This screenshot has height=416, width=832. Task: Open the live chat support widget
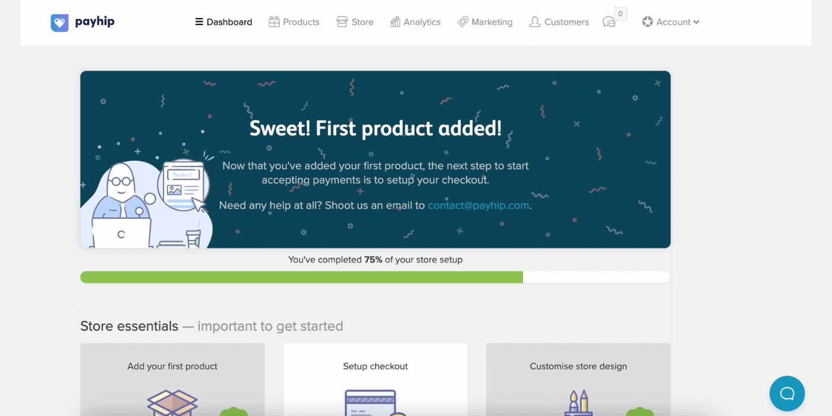[x=787, y=393]
